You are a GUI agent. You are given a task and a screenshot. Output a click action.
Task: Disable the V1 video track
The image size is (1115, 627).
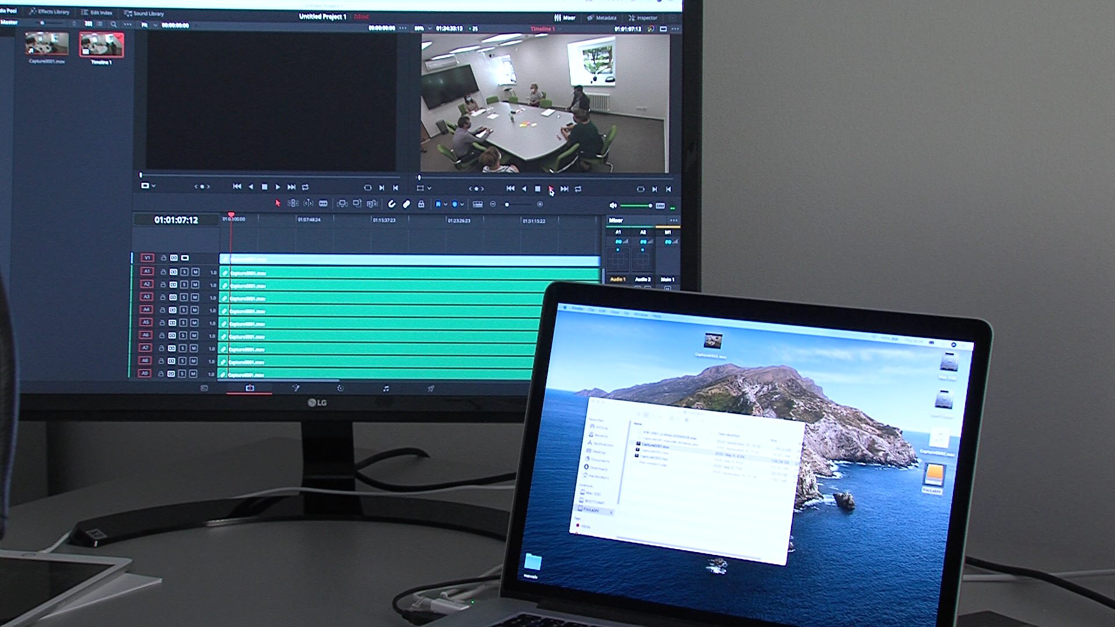(185, 258)
